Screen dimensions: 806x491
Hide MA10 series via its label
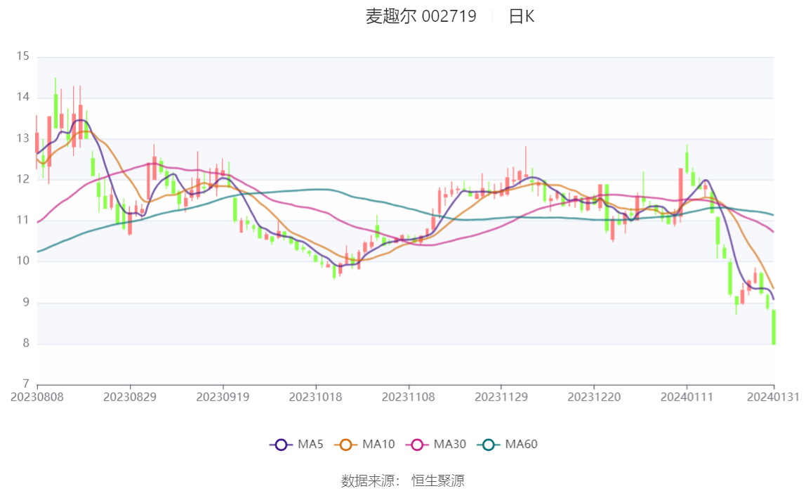point(378,444)
